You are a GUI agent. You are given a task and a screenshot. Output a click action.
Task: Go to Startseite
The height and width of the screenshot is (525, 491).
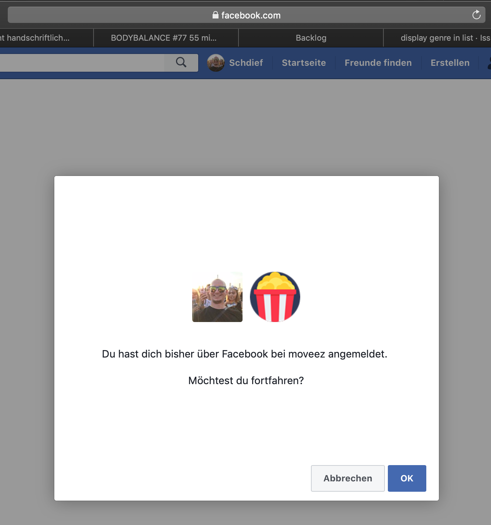coord(304,63)
